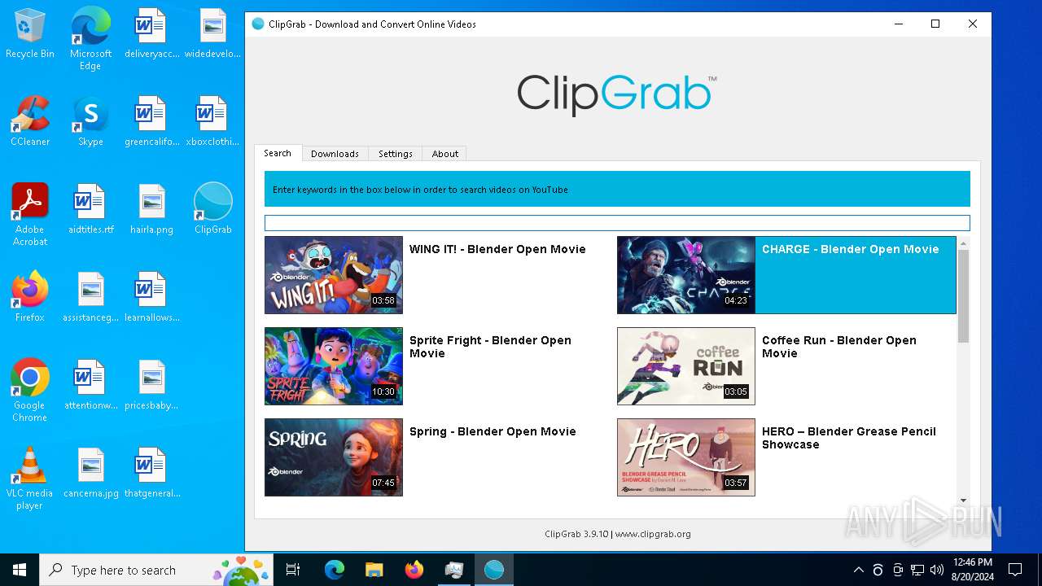The image size is (1042, 586).
Task: Open Firefox desktop shortcut
Action: 30,298
